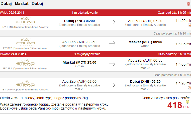Image resolution: width=191 pixels, height=114 pixels.
Task: Click the arrow pointing to Dubaj (XNB) 03:20
Action: point(112,85)
